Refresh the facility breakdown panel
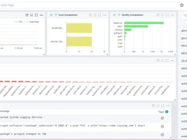Screen dimensions: 187x140 pyautogui.click(x=158, y=15)
